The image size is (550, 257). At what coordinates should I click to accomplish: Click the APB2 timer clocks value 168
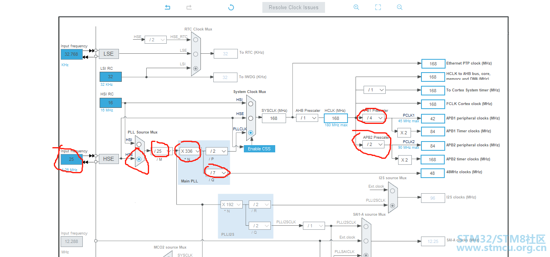[x=433, y=160]
